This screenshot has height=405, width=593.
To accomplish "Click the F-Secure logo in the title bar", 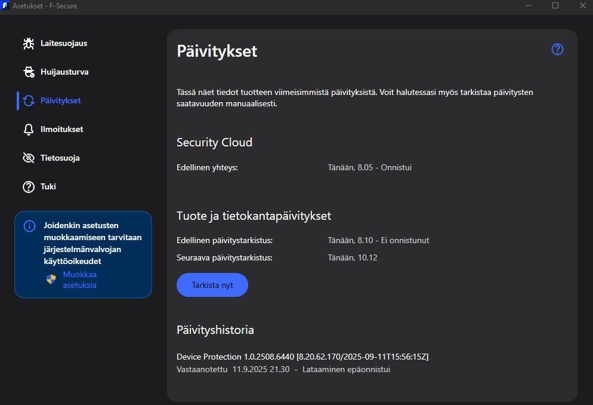I will pos(5,6).
